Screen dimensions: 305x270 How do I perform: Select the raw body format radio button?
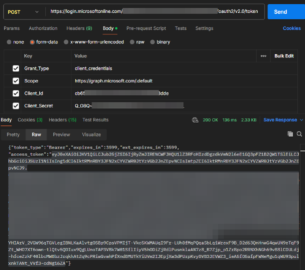(x=132, y=42)
